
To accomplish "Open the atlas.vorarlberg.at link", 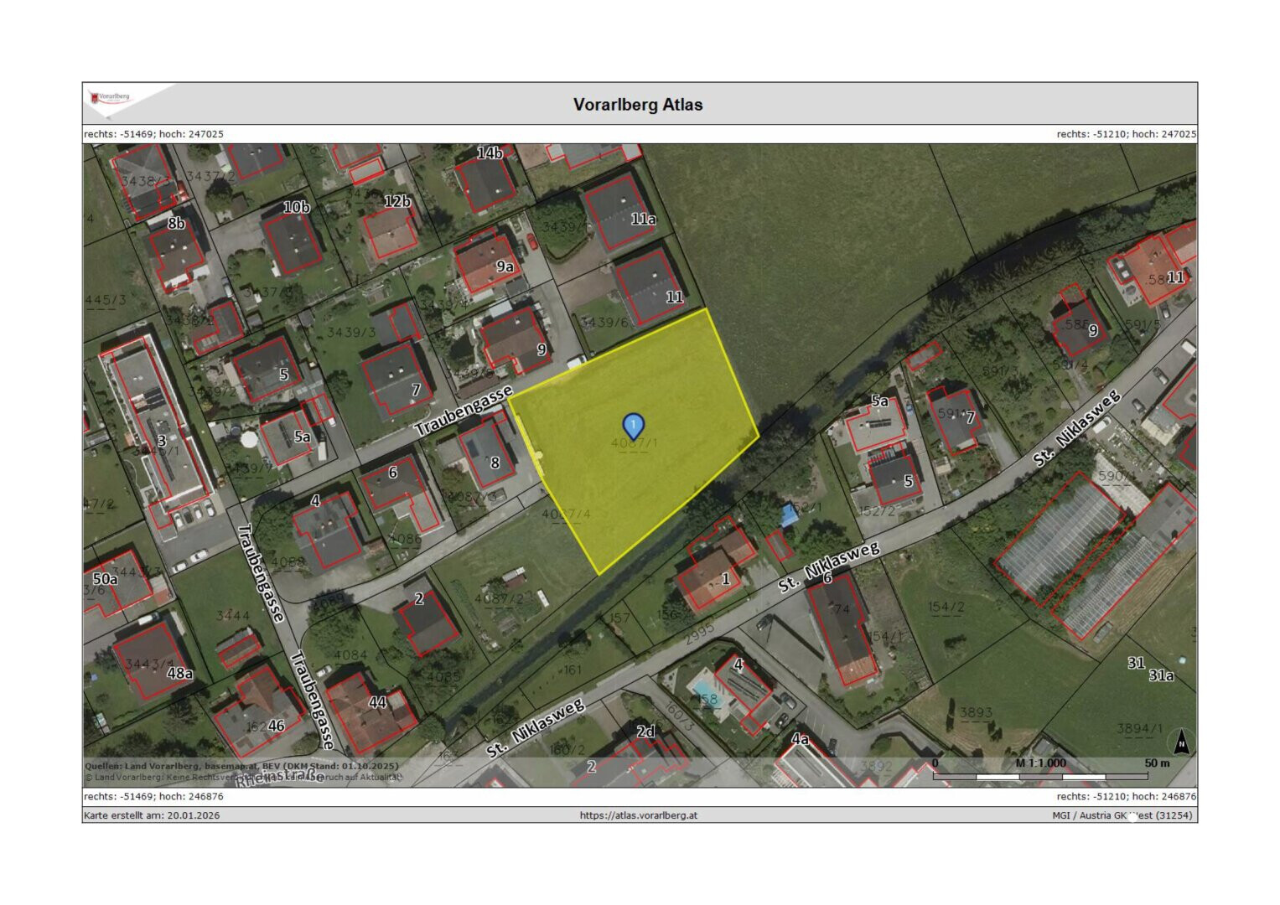I will [x=638, y=815].
